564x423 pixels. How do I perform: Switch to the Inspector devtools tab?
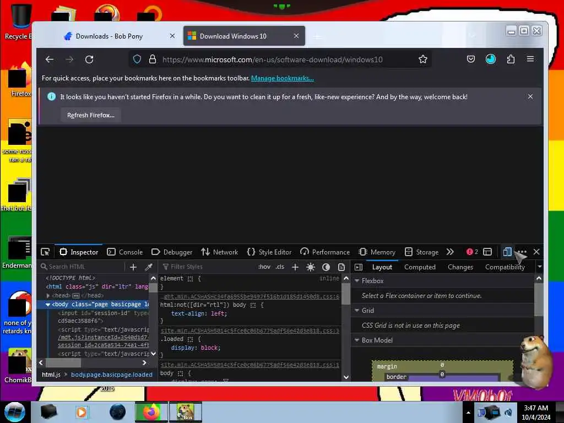79,252
